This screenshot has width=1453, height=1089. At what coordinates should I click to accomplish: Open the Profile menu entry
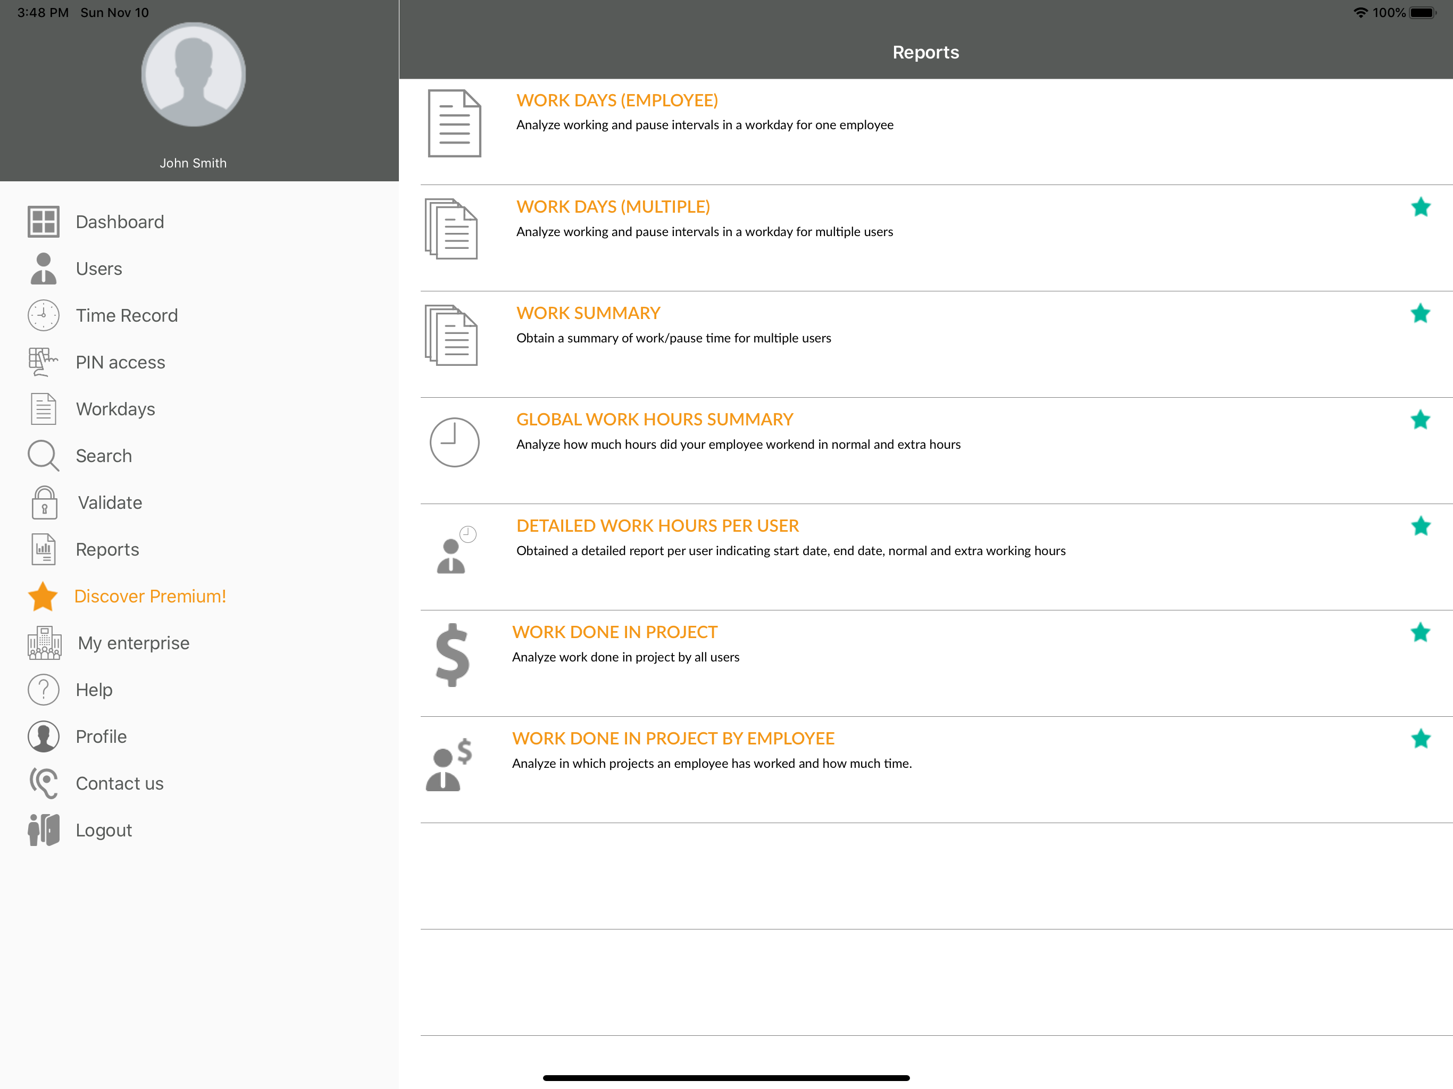coord(101,736)
